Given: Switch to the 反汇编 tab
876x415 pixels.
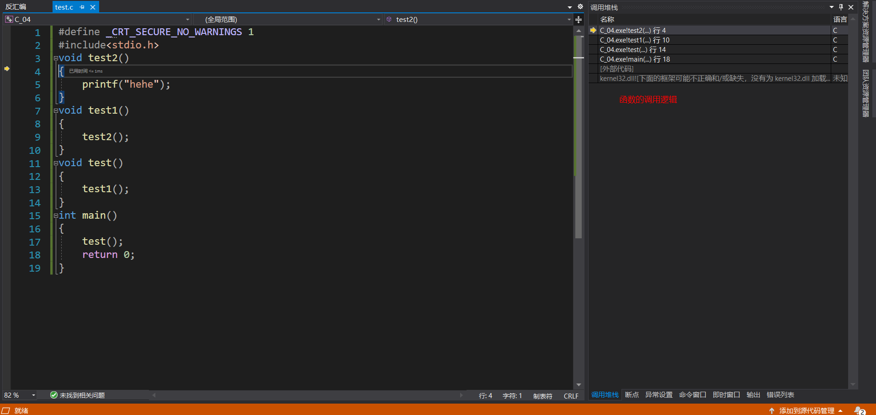Looking at the screenshot, I should point(16,7).
